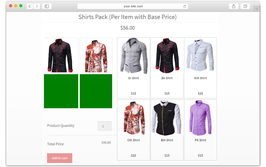Choose the purple PK Shirt
Screen dimensions: 266x167
tap(200, 130)
